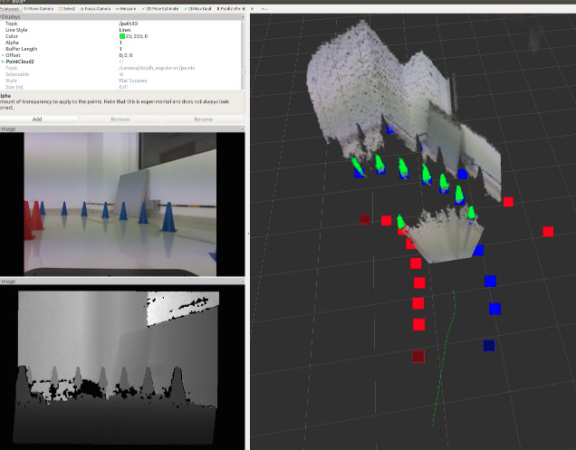The width and height of the screenshot is (576, 450).
Task: Collapse the PointCloud2 tree item
Action: (x=3, y=62)
